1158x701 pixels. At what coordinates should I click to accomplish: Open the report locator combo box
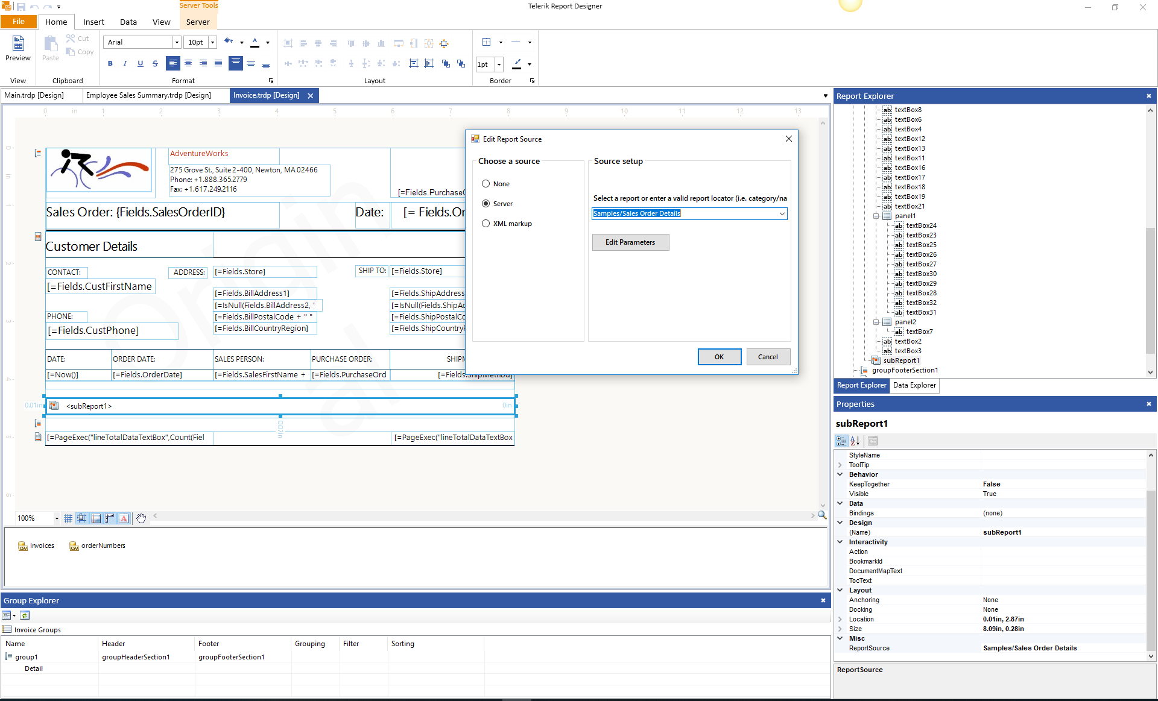(x=782, y=213)
